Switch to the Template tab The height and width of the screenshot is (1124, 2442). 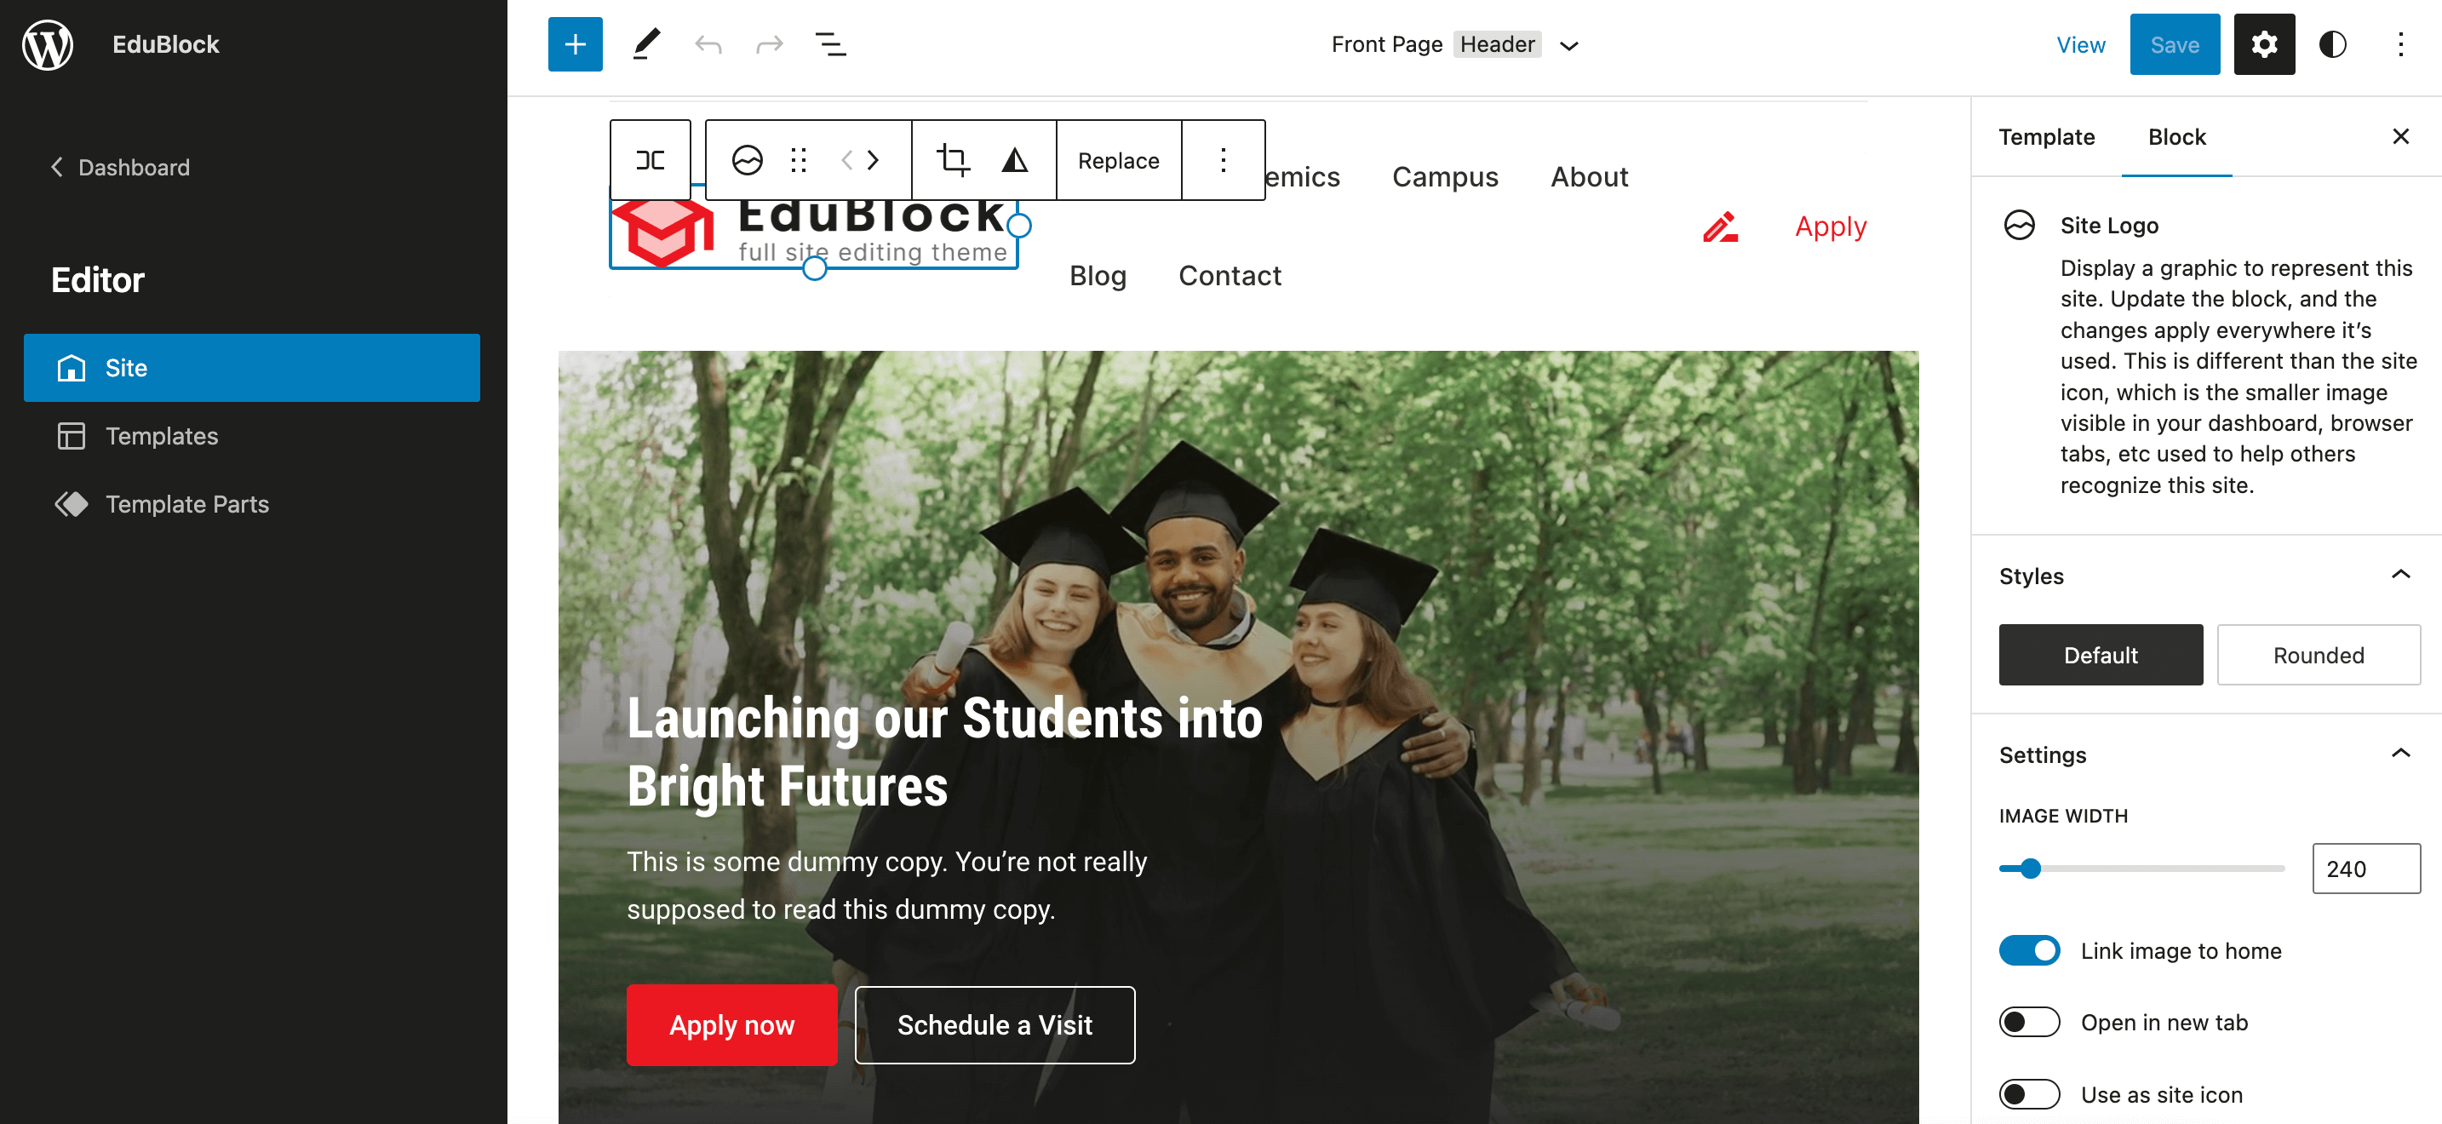click(2047, 137)
